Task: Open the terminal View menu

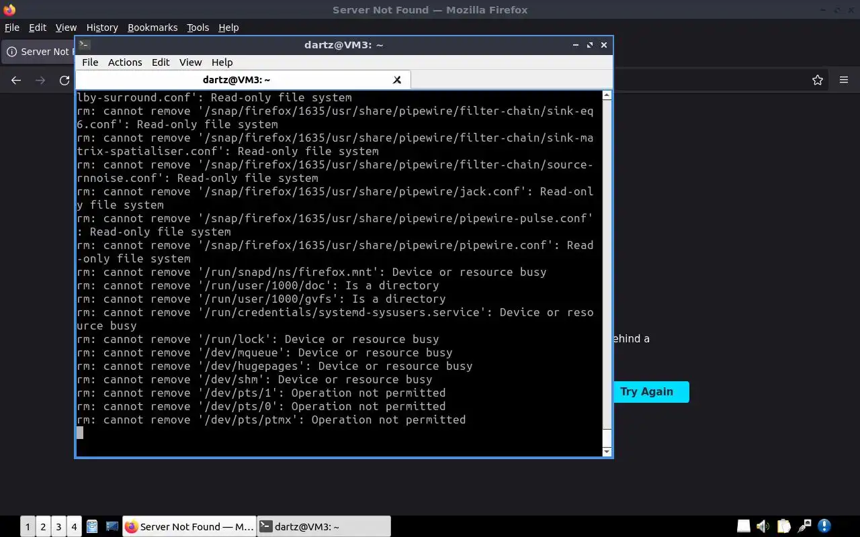Action: tap(190, 62)
